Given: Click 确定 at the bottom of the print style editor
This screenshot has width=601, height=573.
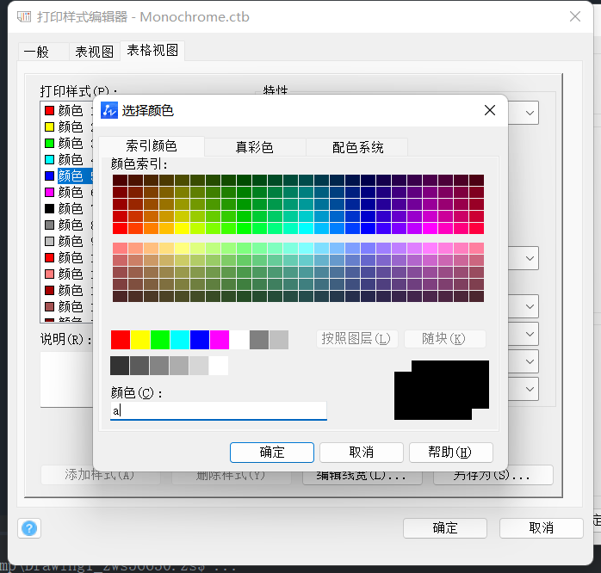Looking at the screenshot, I should click(x=445, y=528).
